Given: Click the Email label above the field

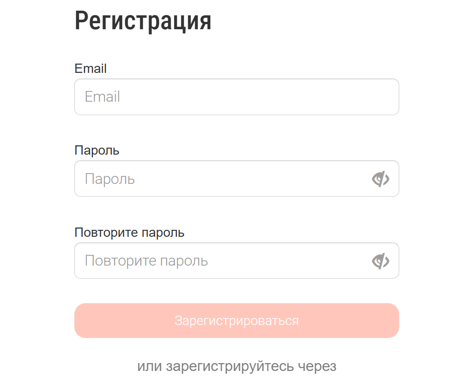Looking at the screenshot, I should [x=91, y=69].
